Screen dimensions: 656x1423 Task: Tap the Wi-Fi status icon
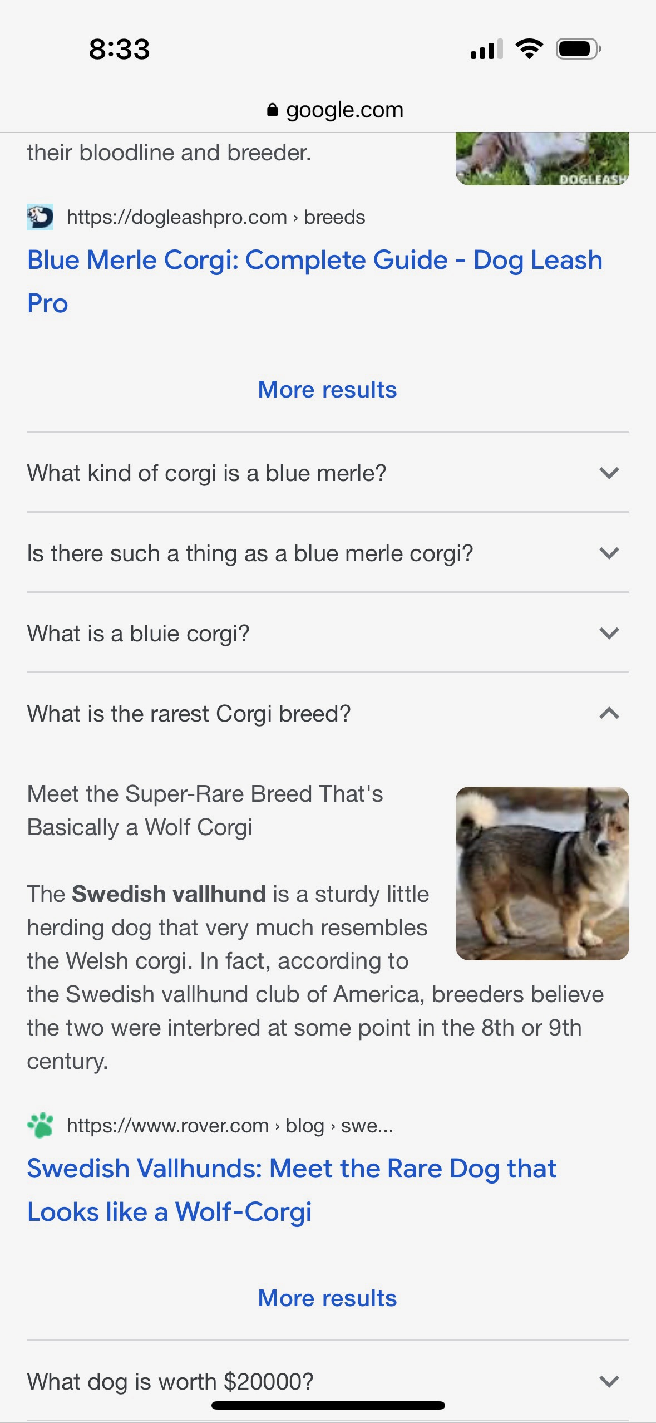(529, 49)
